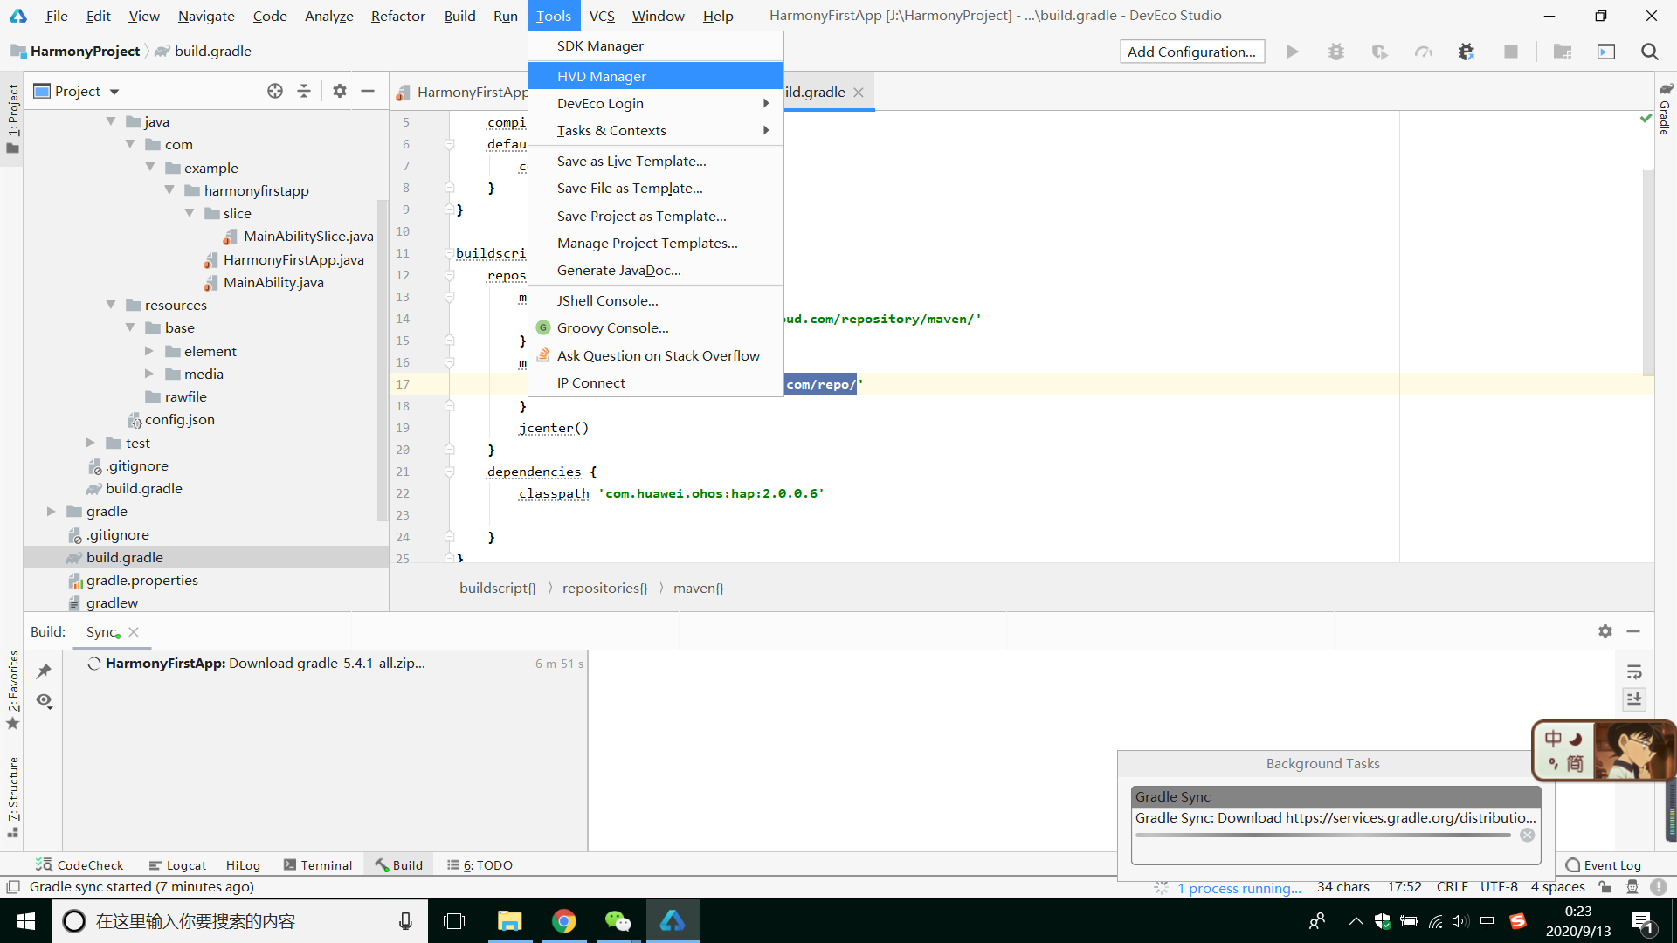This screenshot has width=1677, height=943.
Task: Click the locate file crosshair icon
Action: click(x=275, y=91)
